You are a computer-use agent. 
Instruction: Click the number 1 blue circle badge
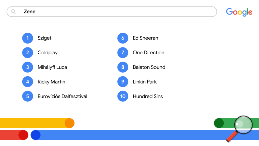pyautogui.click(x=28, y=38)
